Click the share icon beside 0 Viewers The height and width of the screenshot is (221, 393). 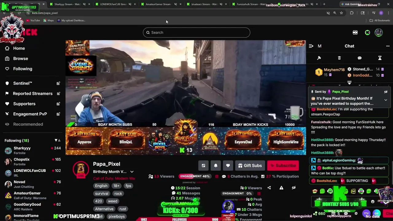269,188
